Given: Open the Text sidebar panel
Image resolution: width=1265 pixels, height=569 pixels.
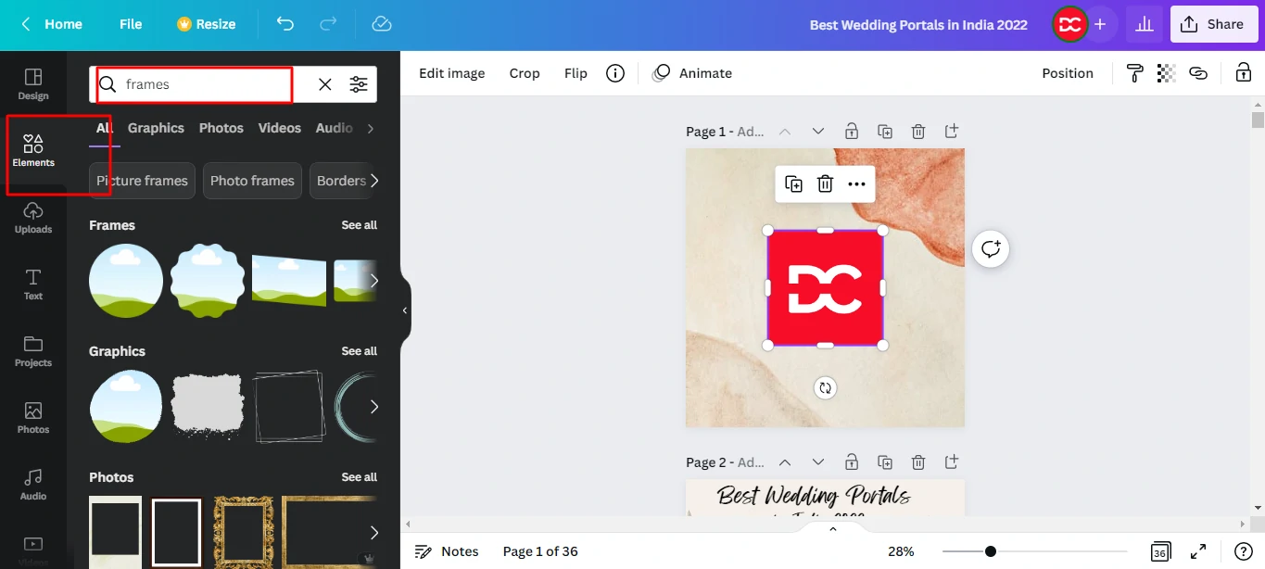Looking at the screenshot, I should 33,284.
